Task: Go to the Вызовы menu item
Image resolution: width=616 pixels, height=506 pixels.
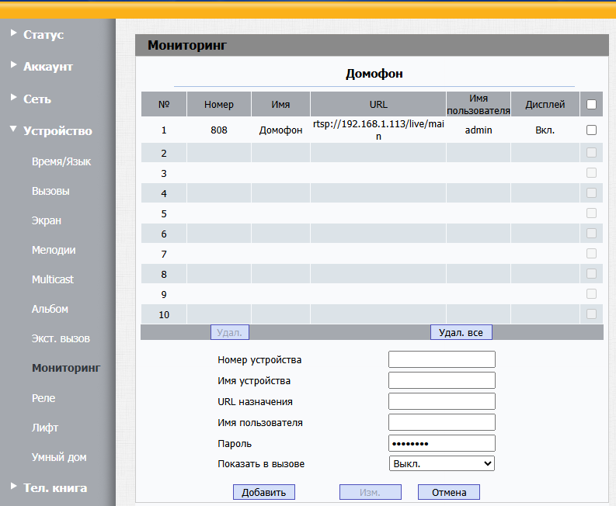Action: click(x=50, y=191)
